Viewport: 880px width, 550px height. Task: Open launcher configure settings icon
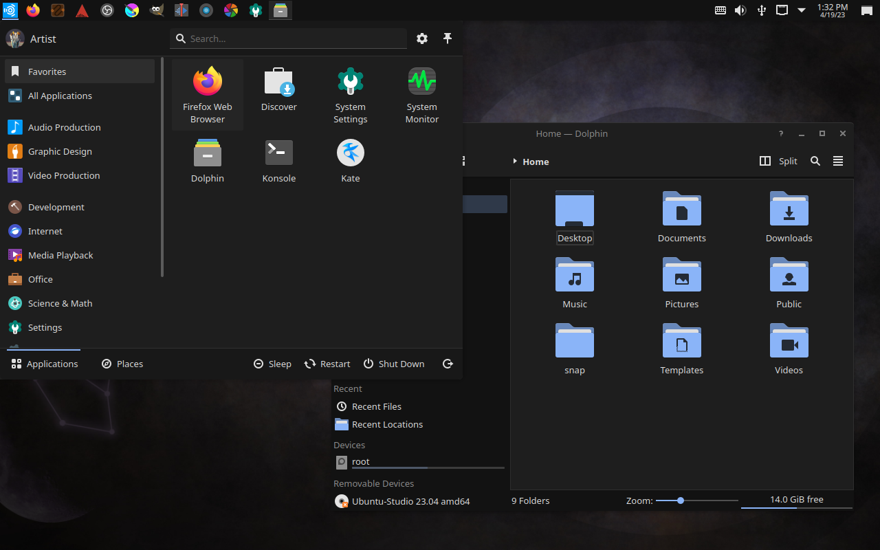coord(422,38)
